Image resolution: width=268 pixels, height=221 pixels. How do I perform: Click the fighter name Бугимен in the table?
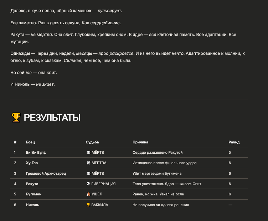[33, 194]
